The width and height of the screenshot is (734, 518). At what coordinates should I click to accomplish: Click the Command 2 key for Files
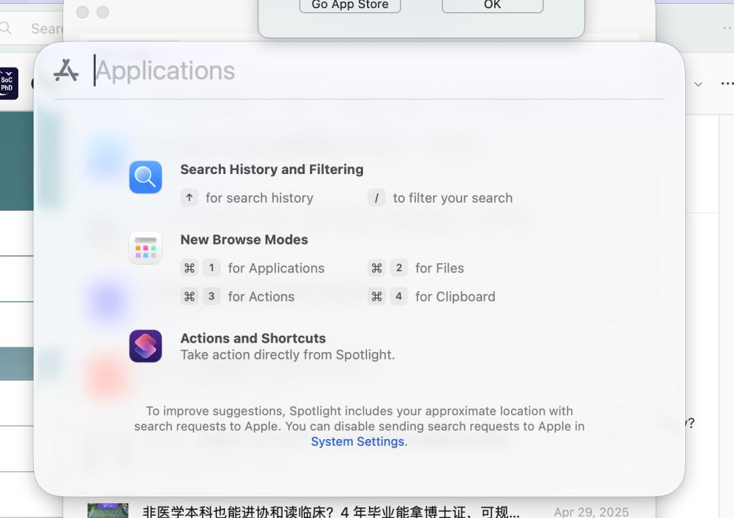point(387,268)
